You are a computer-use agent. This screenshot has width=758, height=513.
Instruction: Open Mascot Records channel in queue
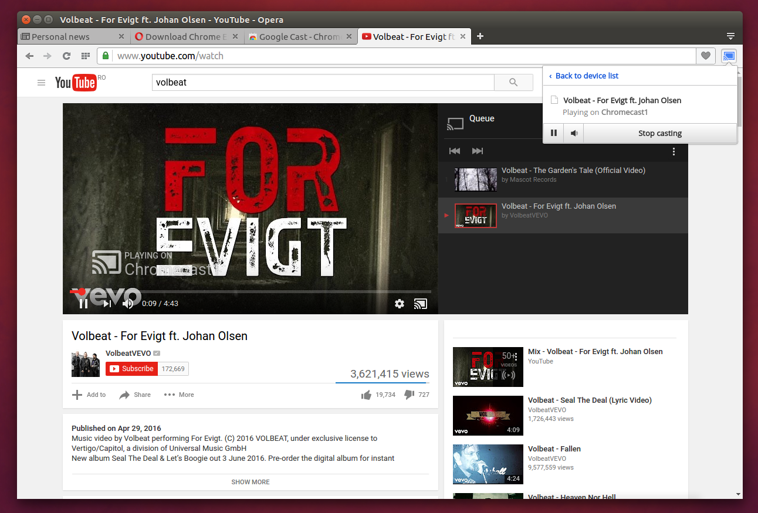pos(533,180)
